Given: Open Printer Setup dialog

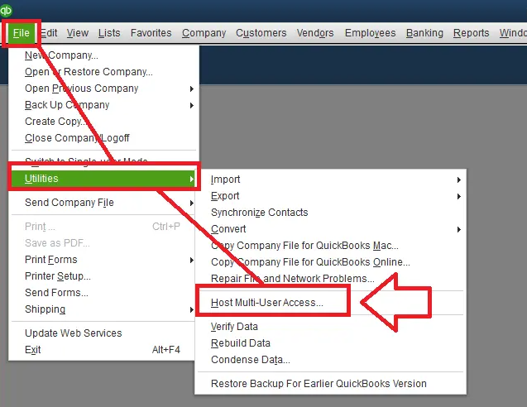Looking at the screenshot, I should [x=104, y=276].
